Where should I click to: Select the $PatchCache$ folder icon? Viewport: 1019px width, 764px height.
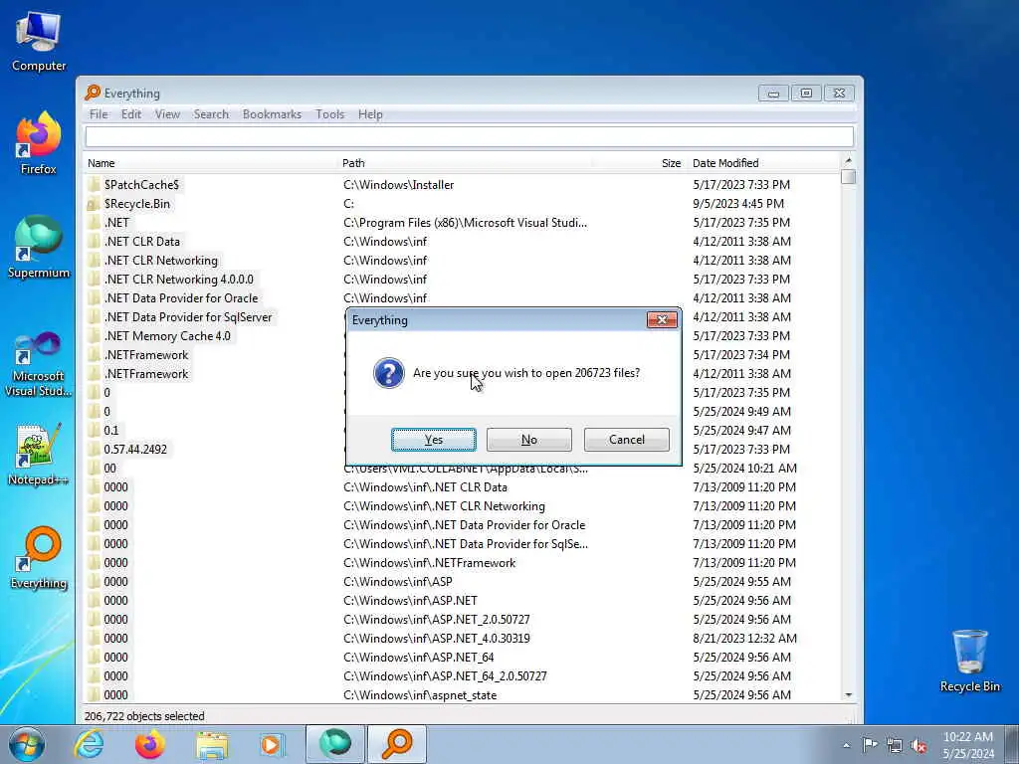click(94, 185)
